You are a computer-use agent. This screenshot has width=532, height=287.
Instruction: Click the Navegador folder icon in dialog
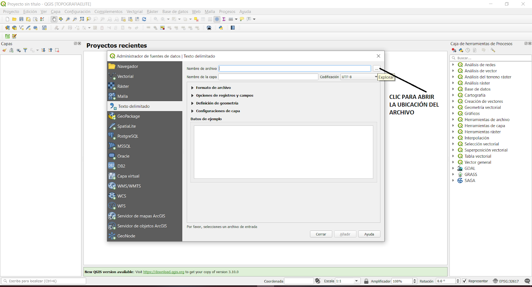point(112,66)
